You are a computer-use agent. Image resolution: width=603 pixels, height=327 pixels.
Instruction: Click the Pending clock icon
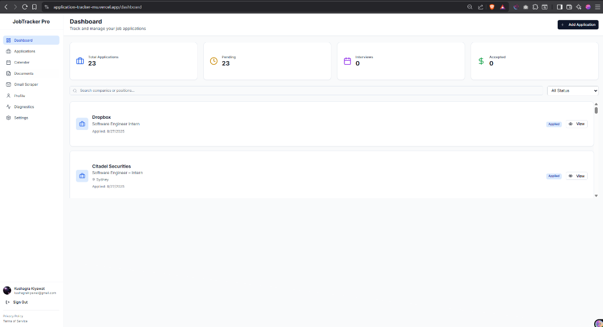tap(214, 61)
